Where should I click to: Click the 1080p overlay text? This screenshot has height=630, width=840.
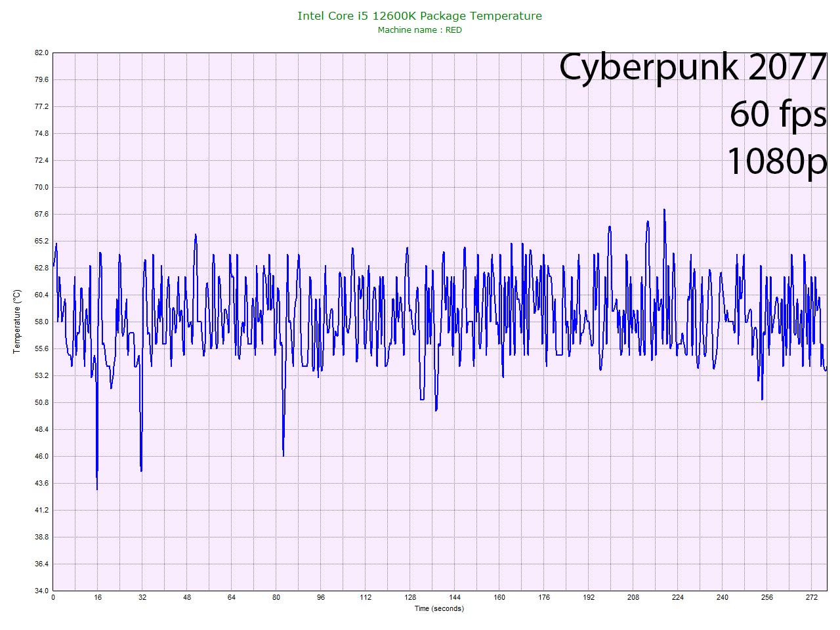[776, 160]
